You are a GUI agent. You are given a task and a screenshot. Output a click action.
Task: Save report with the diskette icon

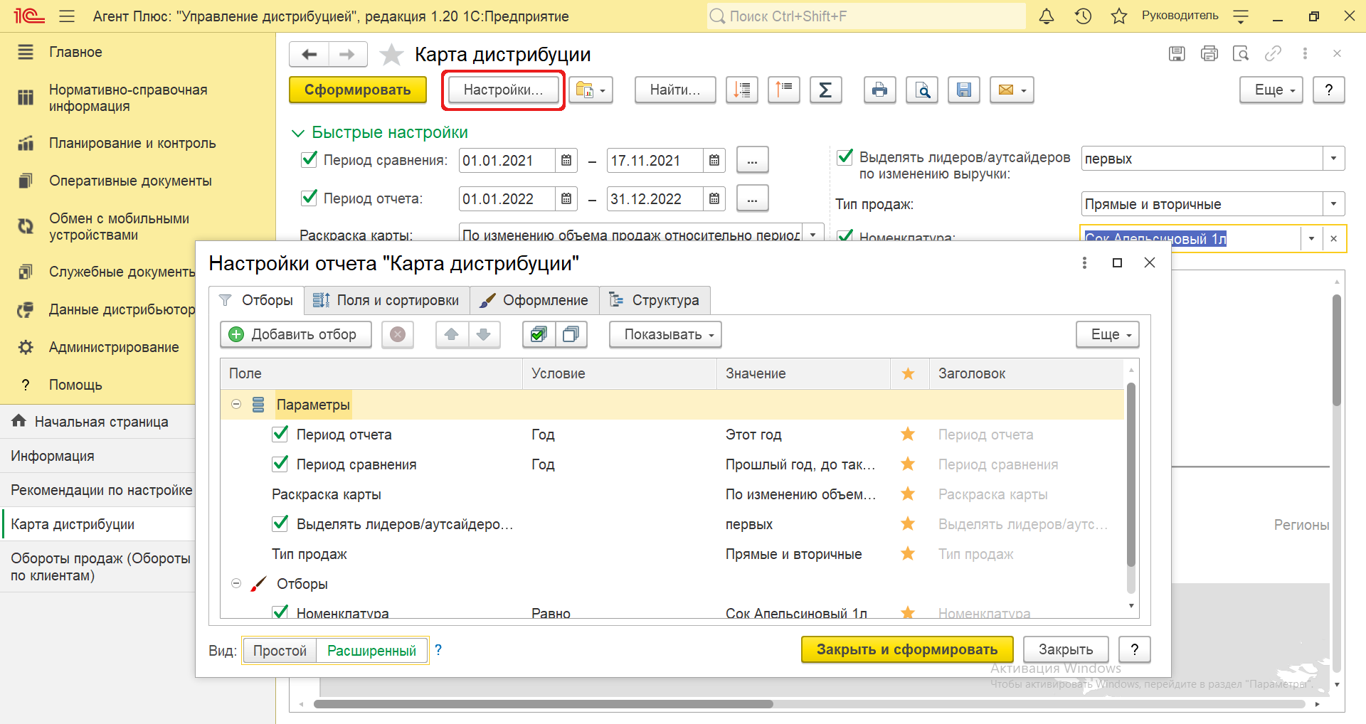(x=964, y=90)
